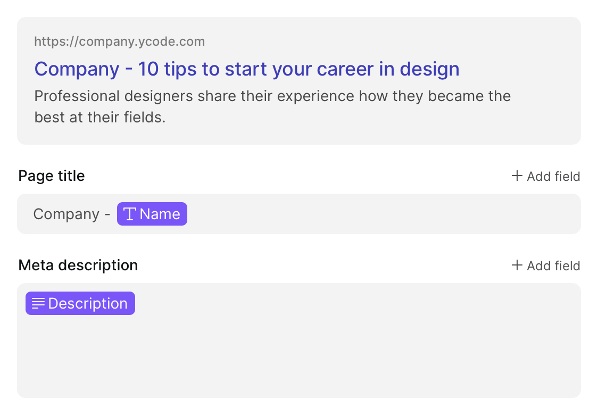This screenshot has height=415, width=598.
Task: Click "career in design" in preview title
Action: tap(388, 69)
